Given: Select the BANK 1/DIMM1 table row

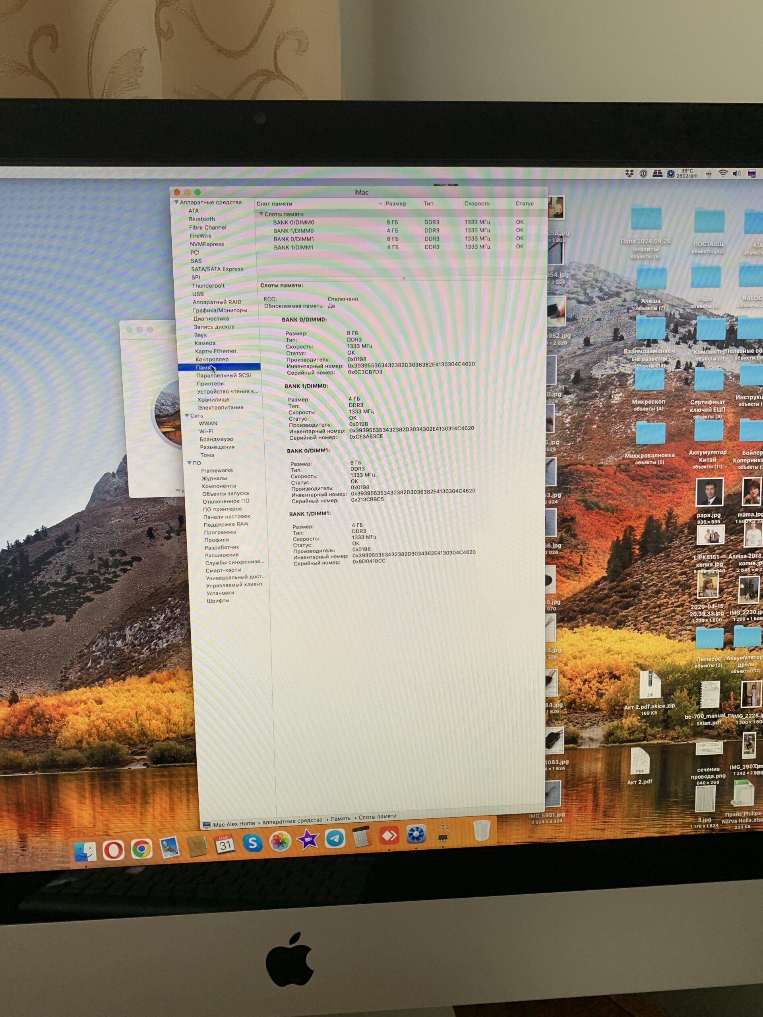Looking at the screenshot, I should pyautogui.click(x=401, y=247).
